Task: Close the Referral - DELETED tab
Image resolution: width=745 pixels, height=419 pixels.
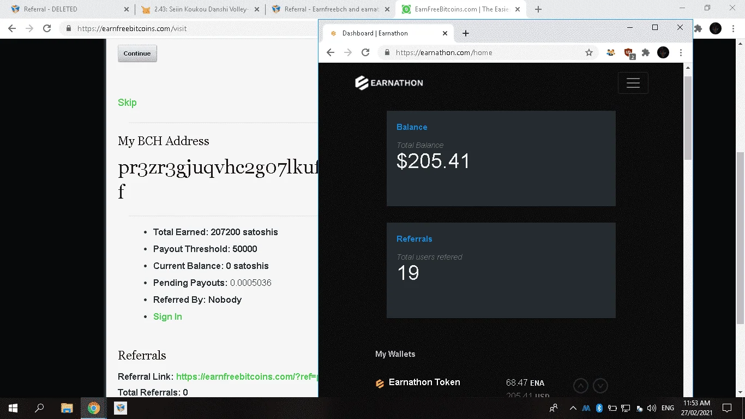Action: pos(127,9)
